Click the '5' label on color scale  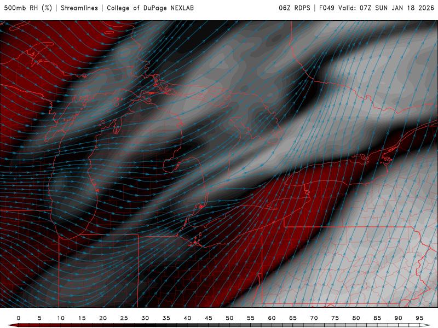click(x=39, y=318)
